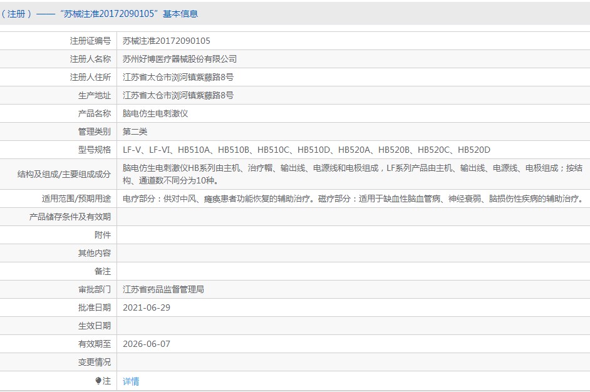590x392 pixels.
Task: Click the "基本信息" page heading
Action: (180, 14)
